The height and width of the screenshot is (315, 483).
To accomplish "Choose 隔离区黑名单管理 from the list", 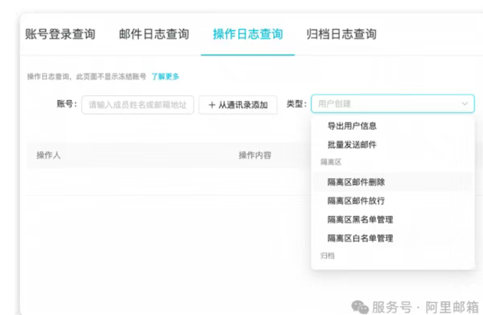I will tap(360, 220).
